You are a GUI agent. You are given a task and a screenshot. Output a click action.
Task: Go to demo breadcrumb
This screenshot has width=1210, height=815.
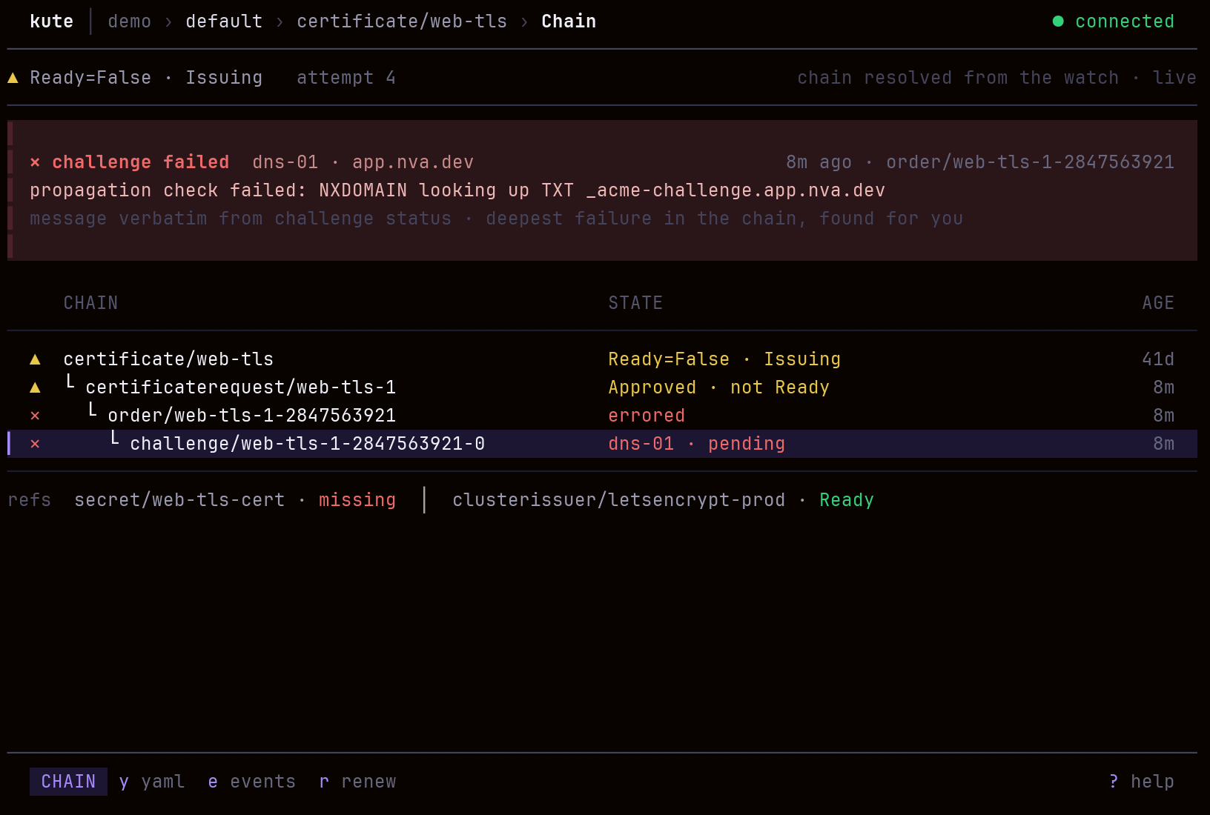pyautogui.click(x=130, y=21)
